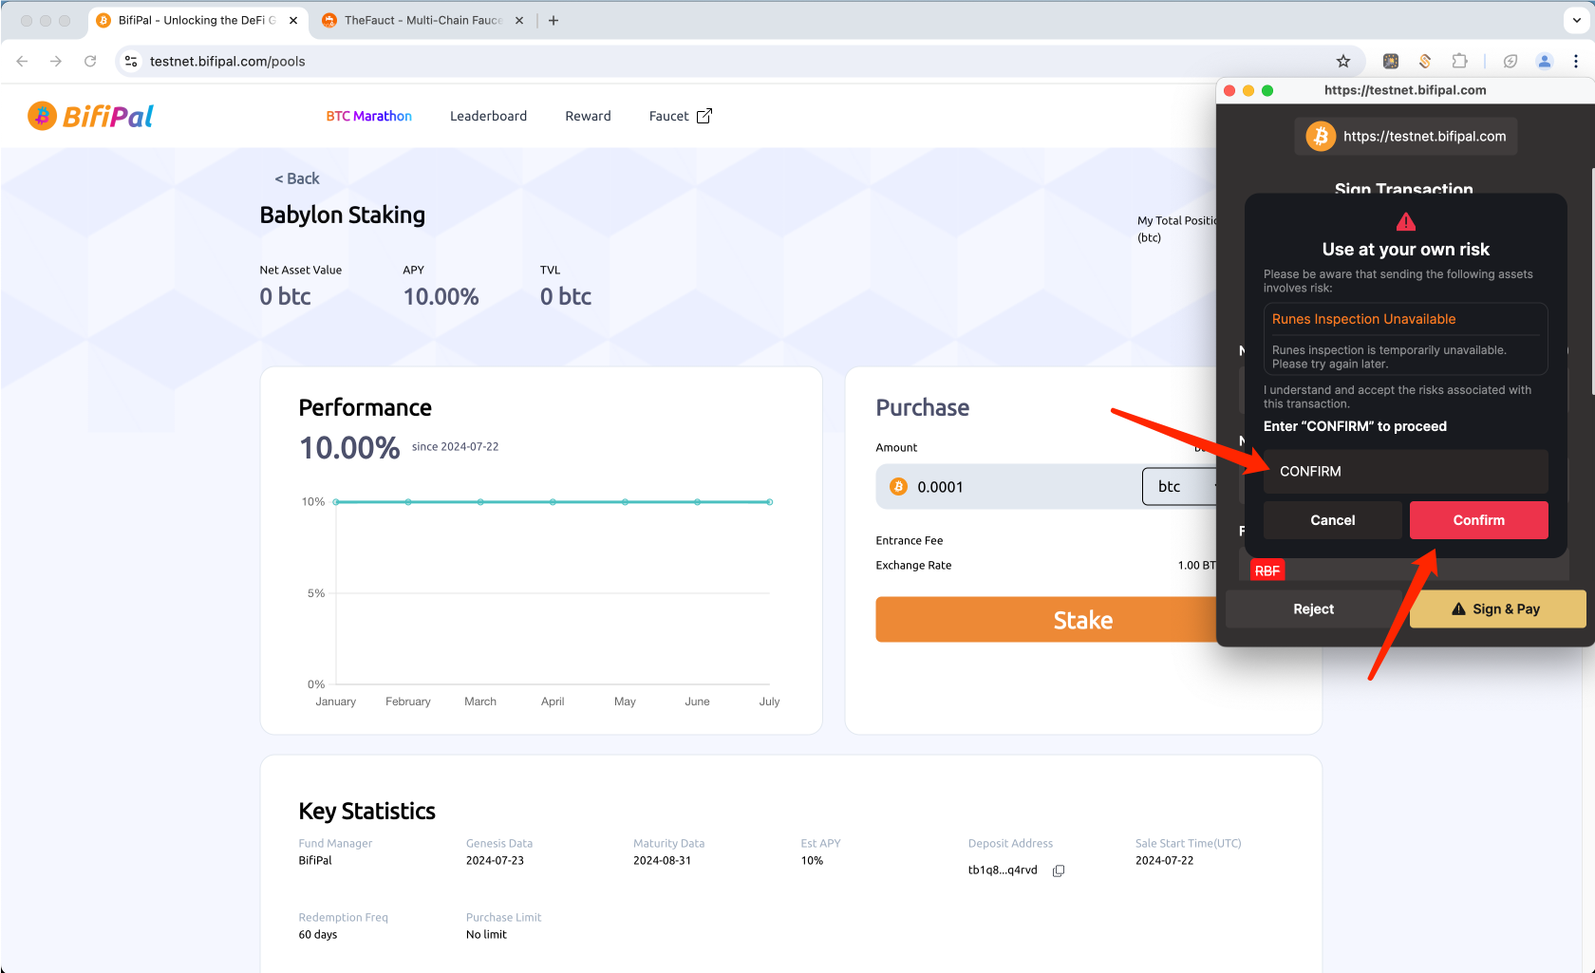Viewport: 1595px width, 973px height.
Task: Open Chrome three-dot menu
Action: tap(1576, 62)
